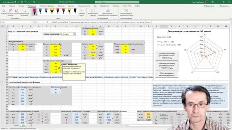Open Customize Quick Access Toolbar arrow
Screen dimensions: 232x130
tap(39, 2)
